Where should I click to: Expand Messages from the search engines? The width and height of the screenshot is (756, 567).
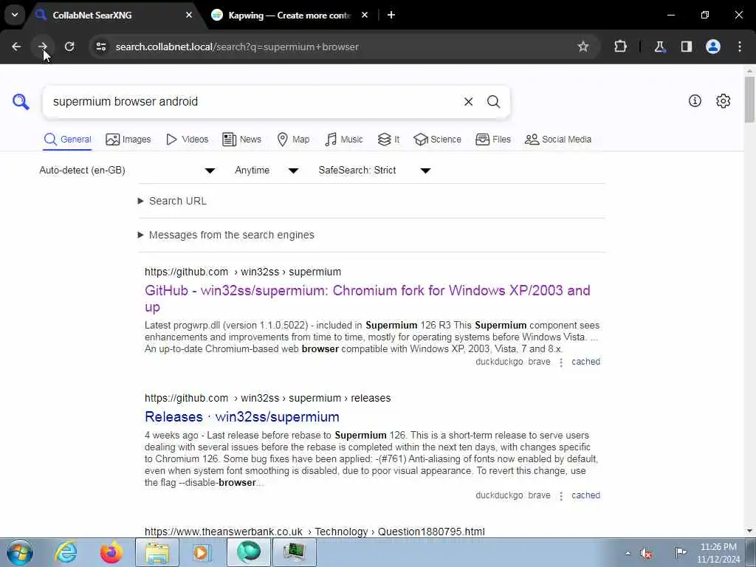(x=226, y=235)
